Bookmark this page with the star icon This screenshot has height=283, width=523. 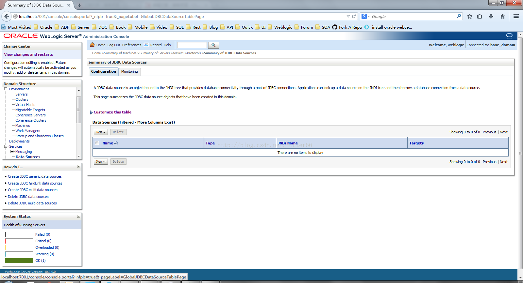point(470,16)
